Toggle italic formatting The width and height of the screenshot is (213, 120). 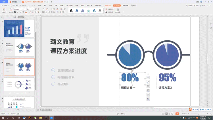pos(18,12)
